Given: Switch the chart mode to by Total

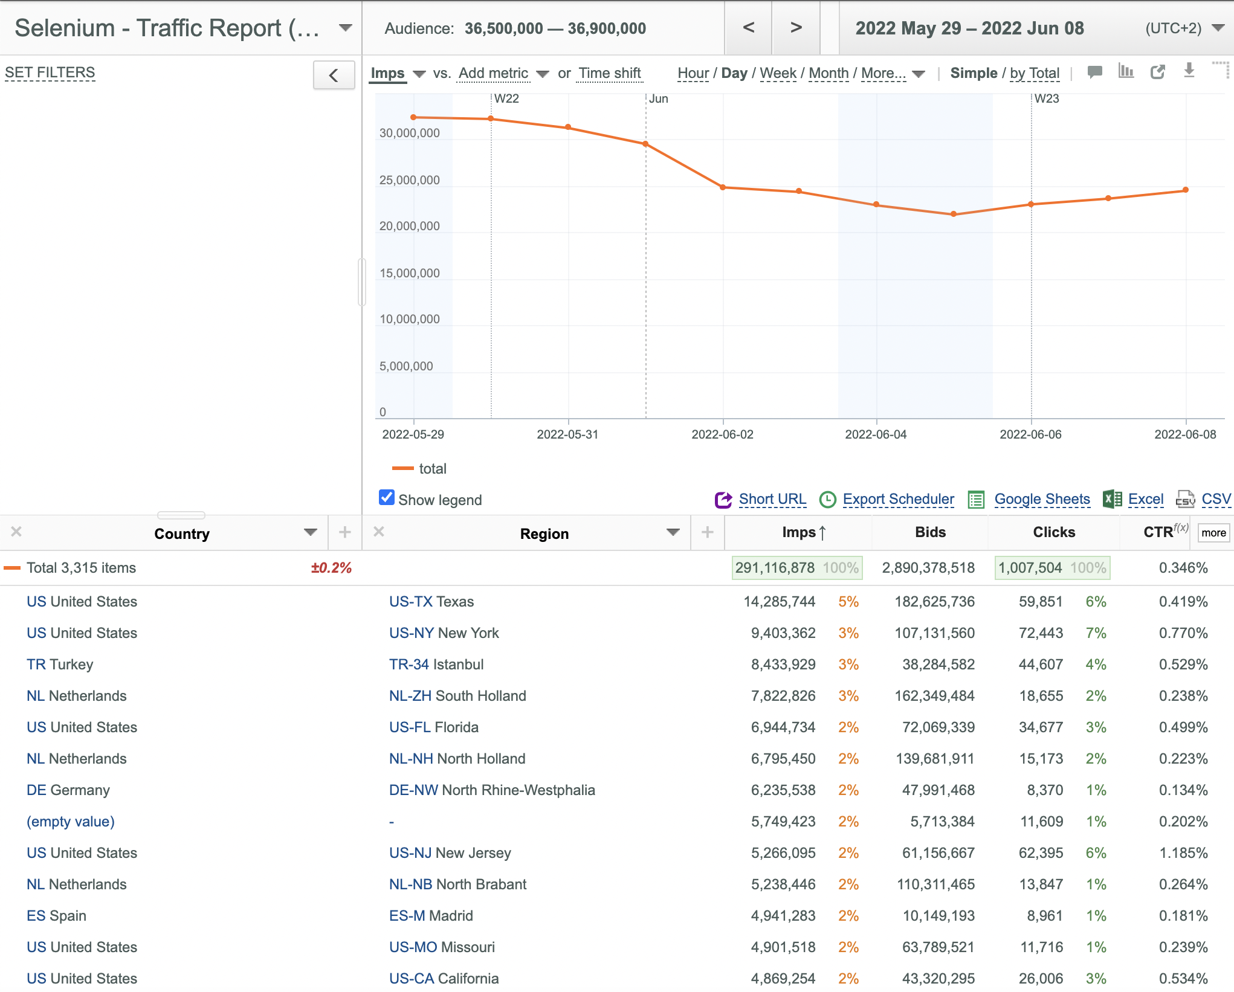Looking at the screenshot, I should click(x=1035, y=73).
